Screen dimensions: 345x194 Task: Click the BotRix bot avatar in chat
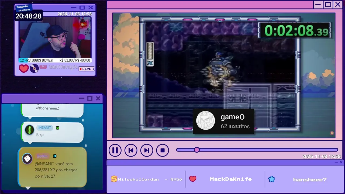[27, 158]
